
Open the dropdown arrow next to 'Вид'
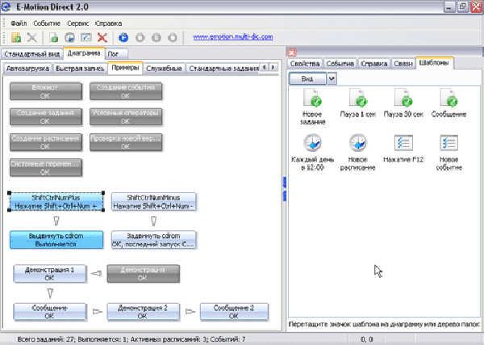pyautogui.click(x=332, y=78)
